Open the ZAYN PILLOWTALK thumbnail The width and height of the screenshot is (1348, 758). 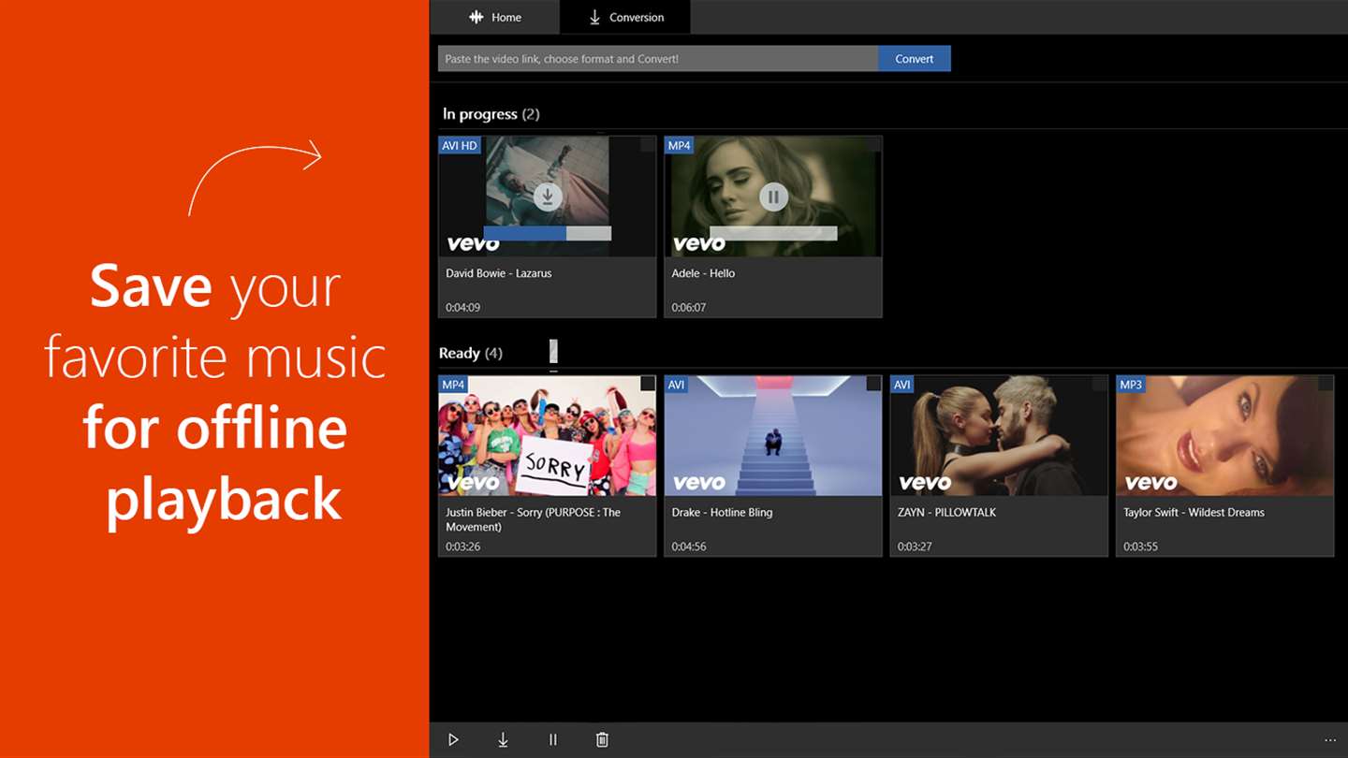[x=999, y=436]
